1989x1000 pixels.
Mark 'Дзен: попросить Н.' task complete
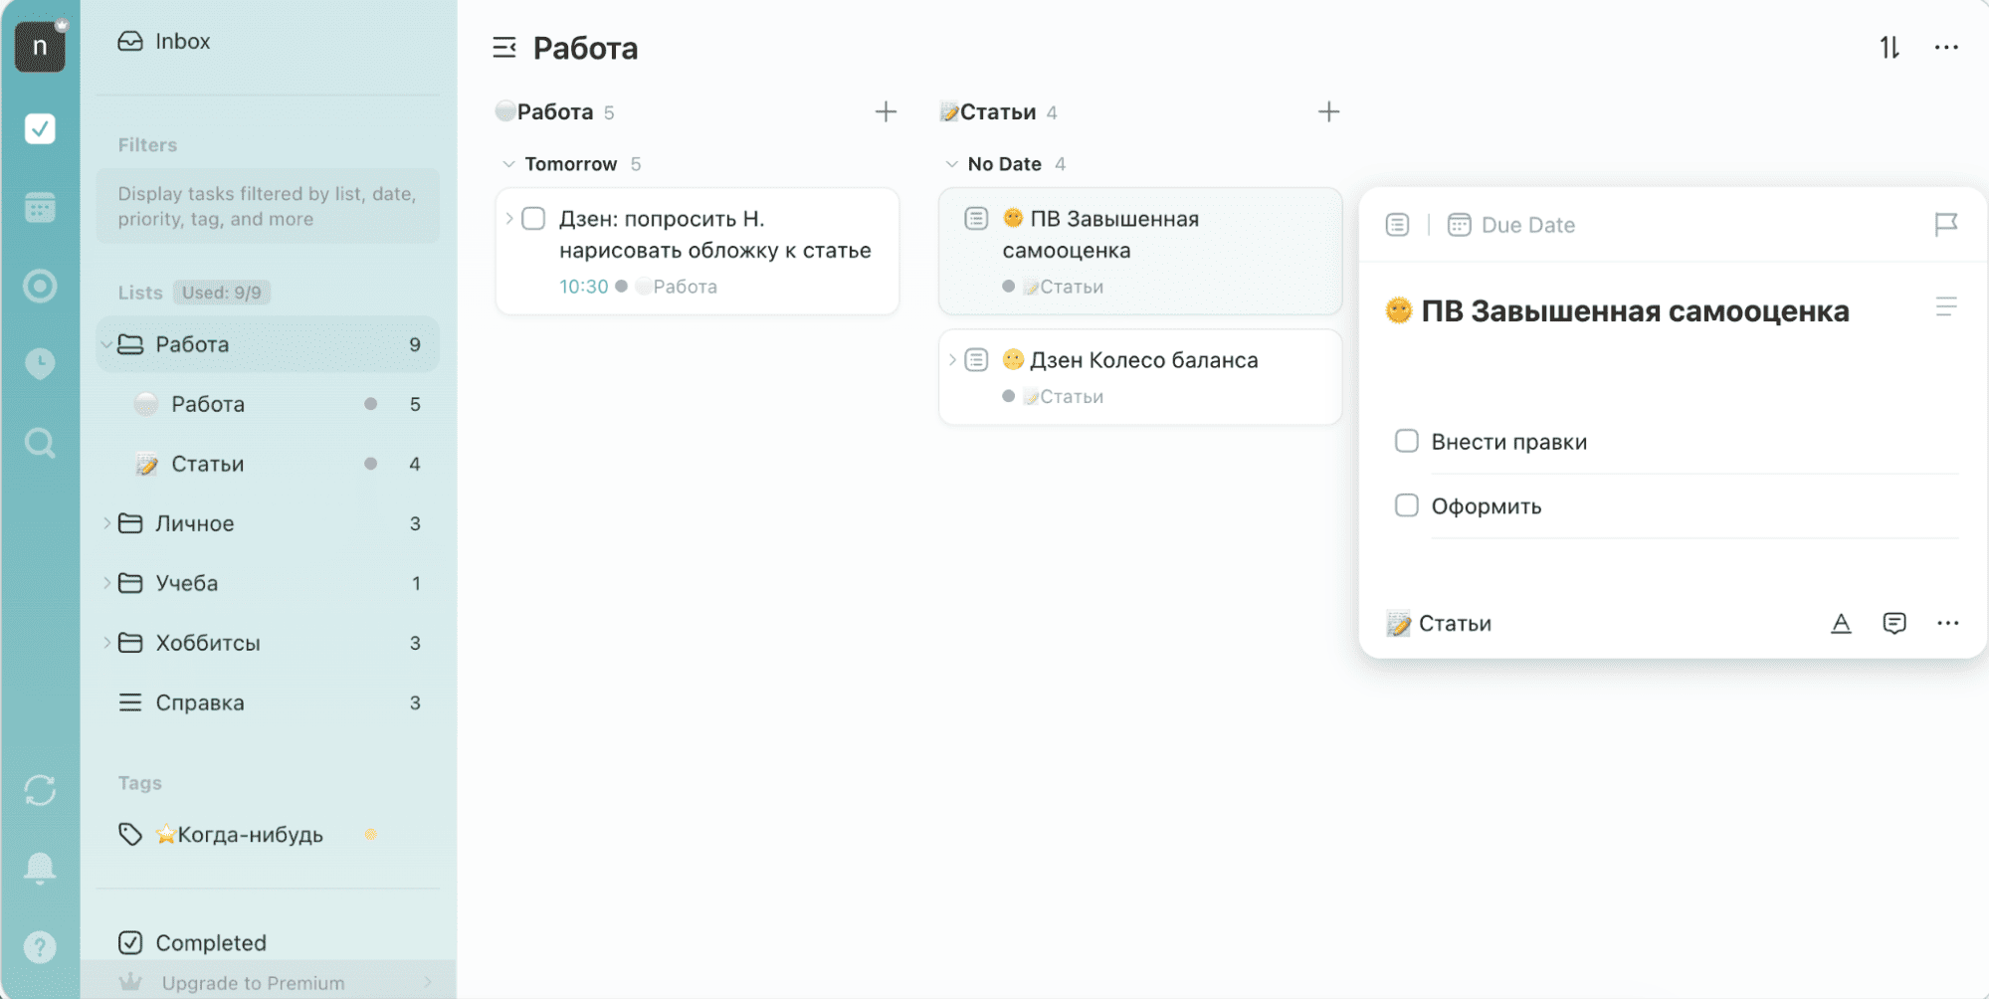tap(533, 219)
